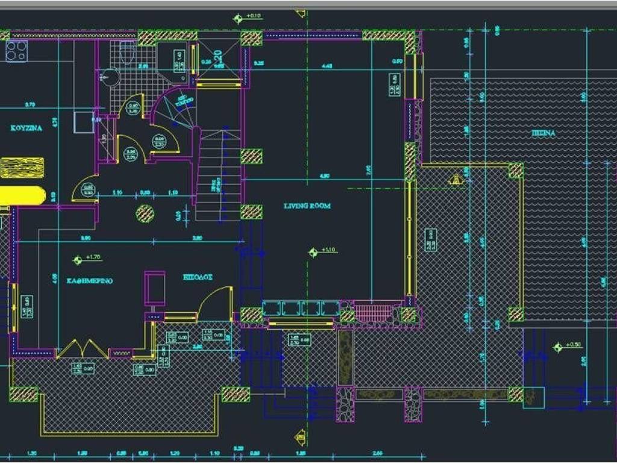Screen dimensions: 617x463
Task: Click the yellow triangle marker near the pool
Action: coord(456,179)
